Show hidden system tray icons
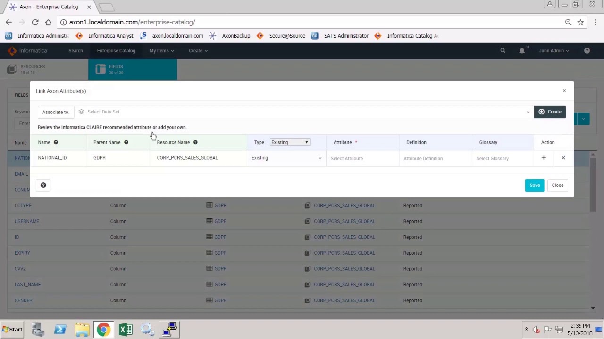 [526, 329]
